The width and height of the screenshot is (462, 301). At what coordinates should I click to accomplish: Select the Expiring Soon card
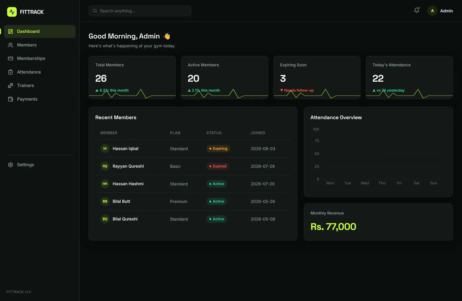coord(317,78)
